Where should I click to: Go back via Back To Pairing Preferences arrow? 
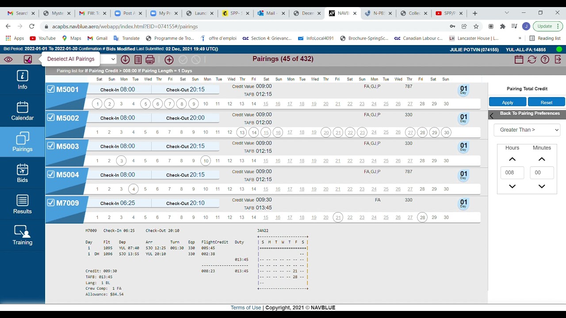[x=492, y=116]
